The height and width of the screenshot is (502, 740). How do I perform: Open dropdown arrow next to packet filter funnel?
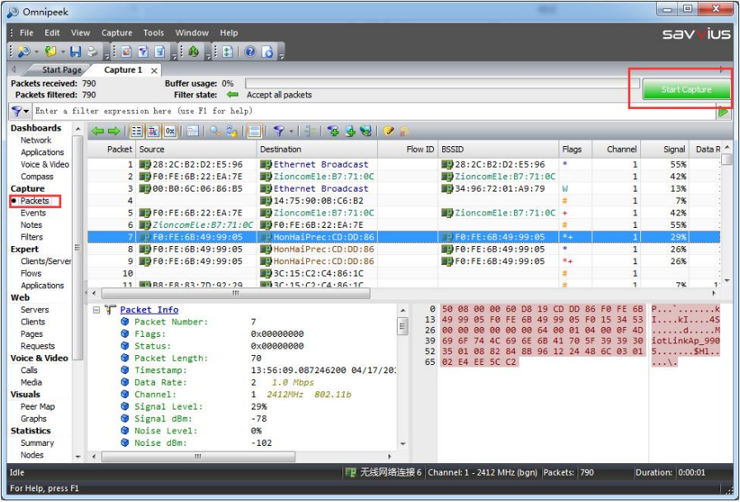click(x=291, y=131)
